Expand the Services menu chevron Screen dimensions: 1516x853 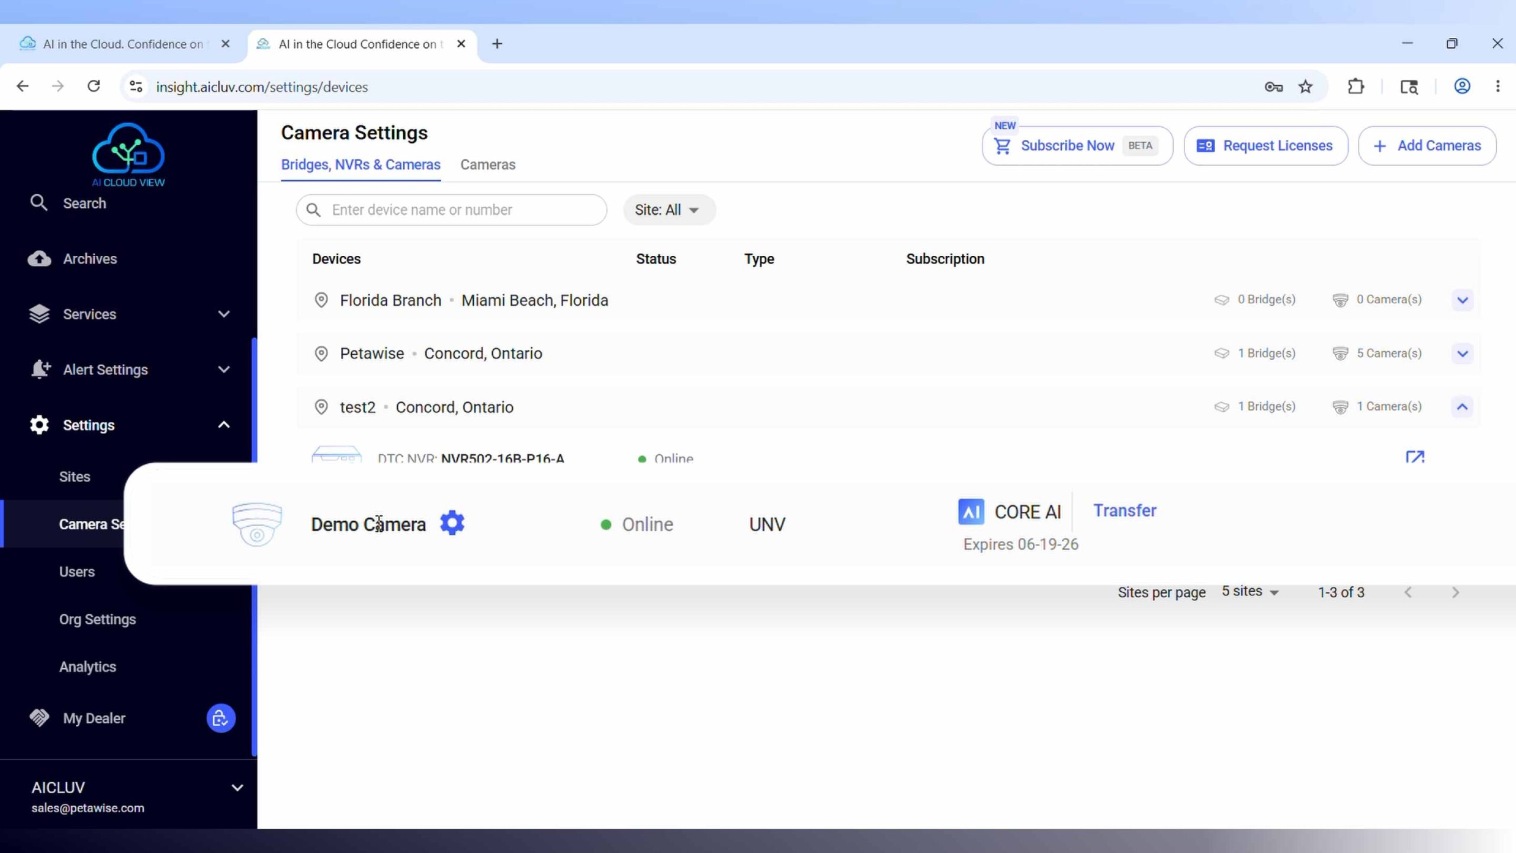(x=224, y=315)
